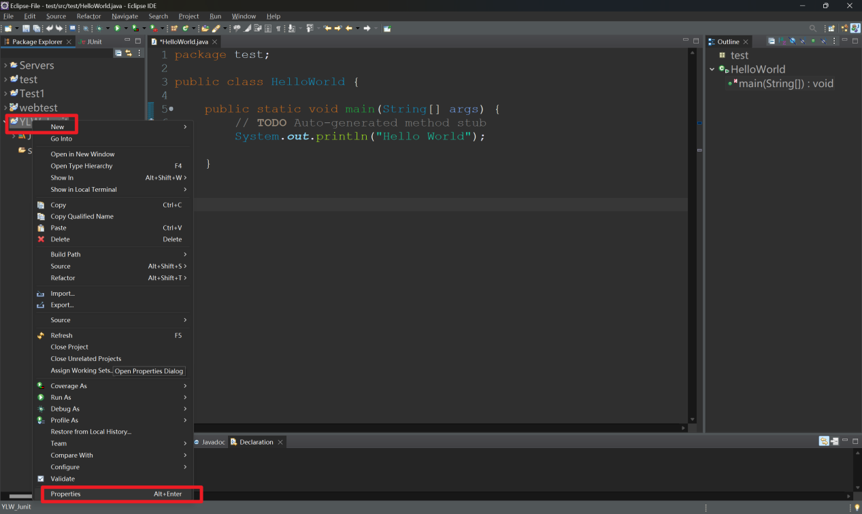Toggle Hide Non-Public Members in Outline
This screenshot has width=862, height=514.
click(813, 41)
